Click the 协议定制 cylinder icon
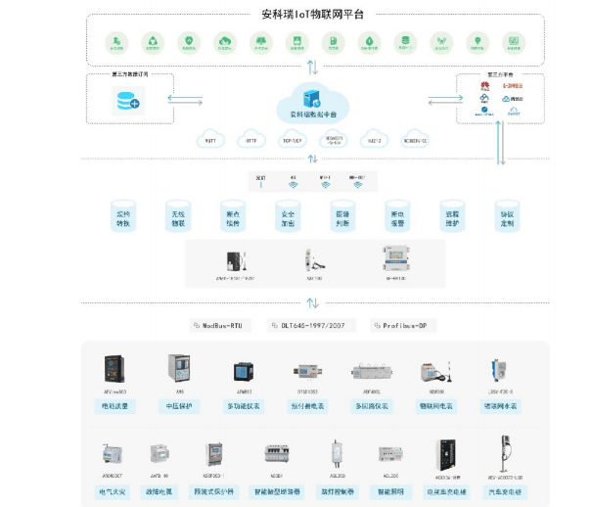591x507 pixels. point(507,217)
